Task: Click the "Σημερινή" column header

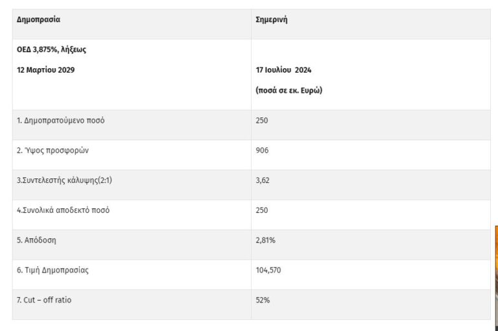Action: 272,19
